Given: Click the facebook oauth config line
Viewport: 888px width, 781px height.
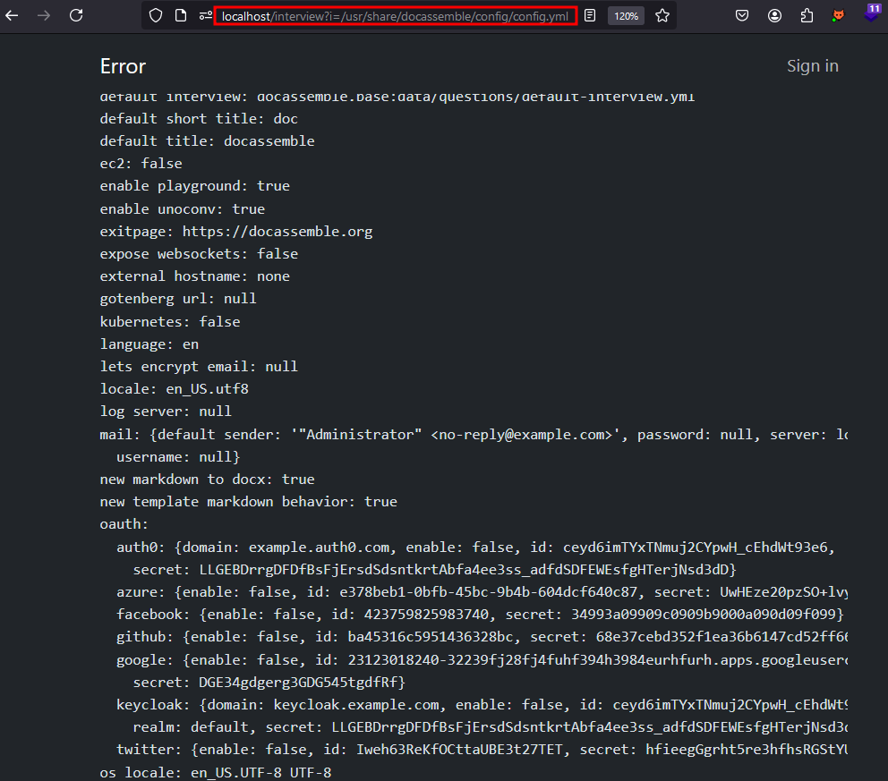Looking at the screenshot, I should [x=480, y=614].
